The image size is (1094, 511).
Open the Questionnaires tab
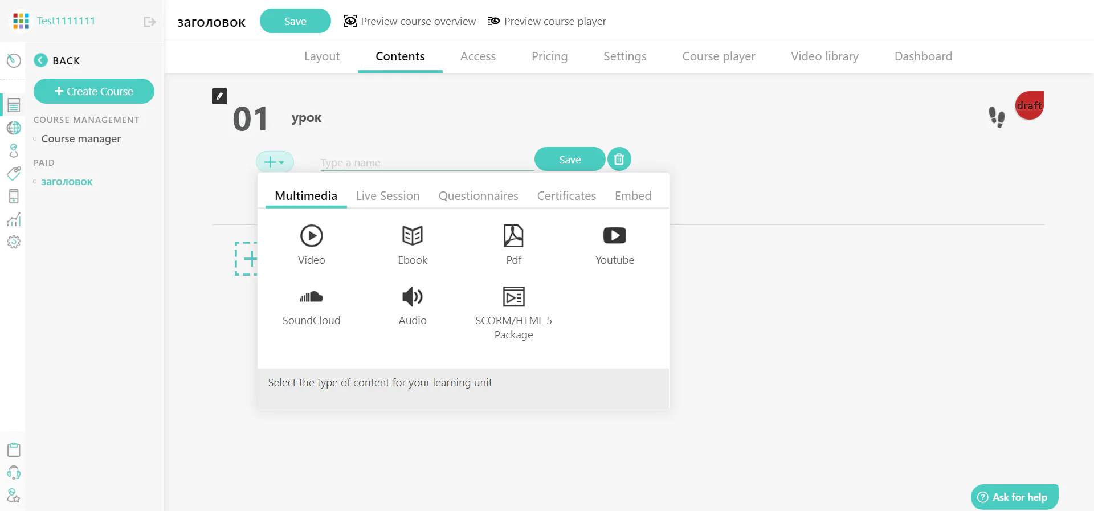(478, 196)
